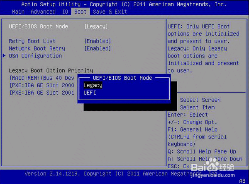Screen dimensions: 249x184
Task: Open the Main tab
Action: click(18, 12)
